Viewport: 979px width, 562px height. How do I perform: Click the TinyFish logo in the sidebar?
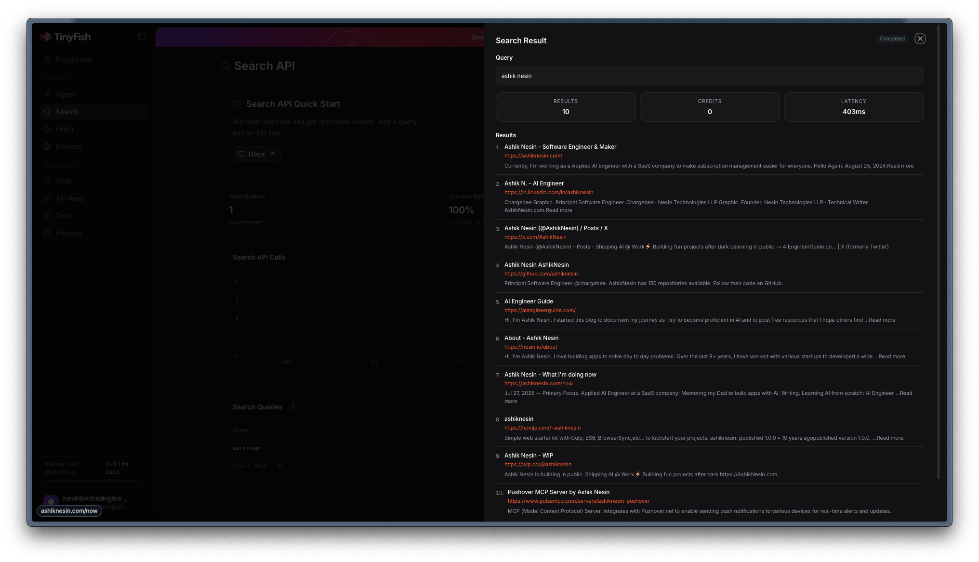pyautogui.click(x=66, y=37)
